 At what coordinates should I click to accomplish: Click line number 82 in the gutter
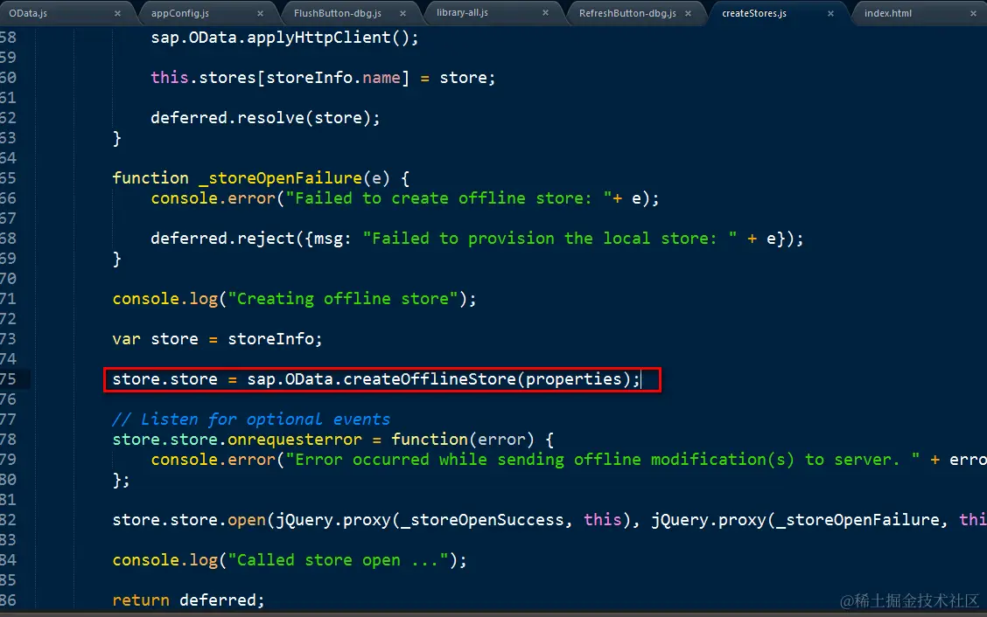pyautogui.click(x=8, y=520)
